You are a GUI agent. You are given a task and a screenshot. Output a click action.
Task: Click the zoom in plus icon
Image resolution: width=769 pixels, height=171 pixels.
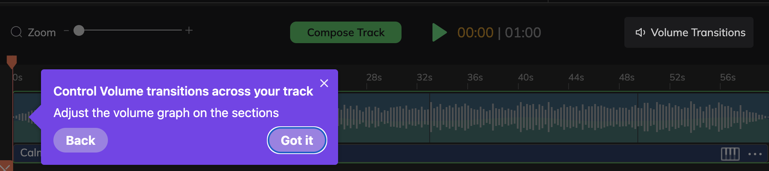pos(189,30)
